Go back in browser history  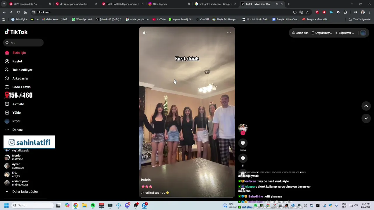4,12
